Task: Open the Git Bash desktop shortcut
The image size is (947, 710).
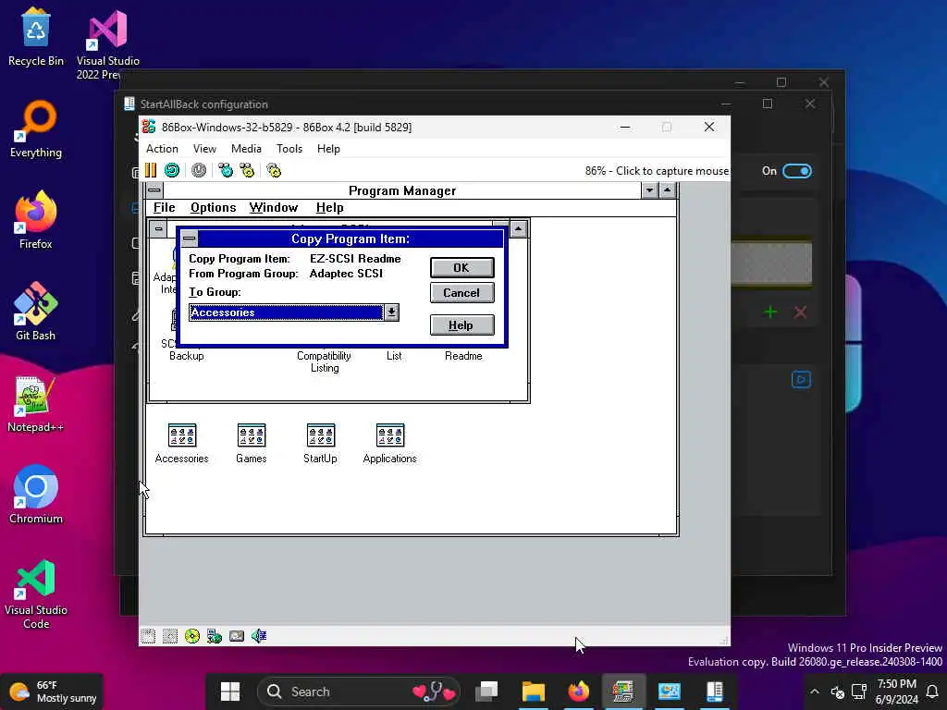Action: point(36,312)
